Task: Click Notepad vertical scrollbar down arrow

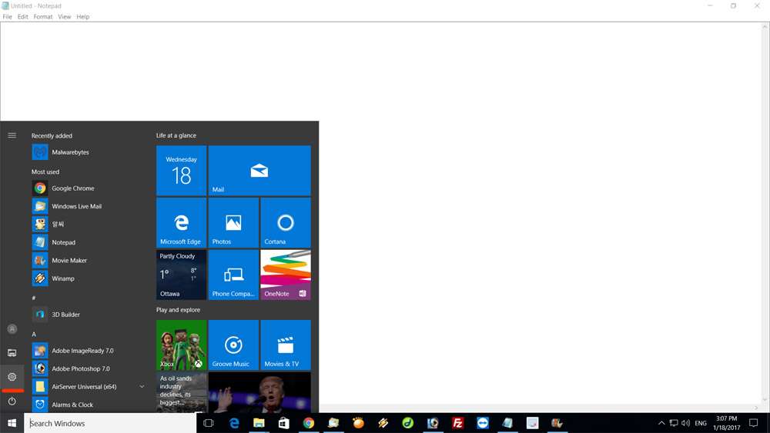Action: (x=765, y=400)
